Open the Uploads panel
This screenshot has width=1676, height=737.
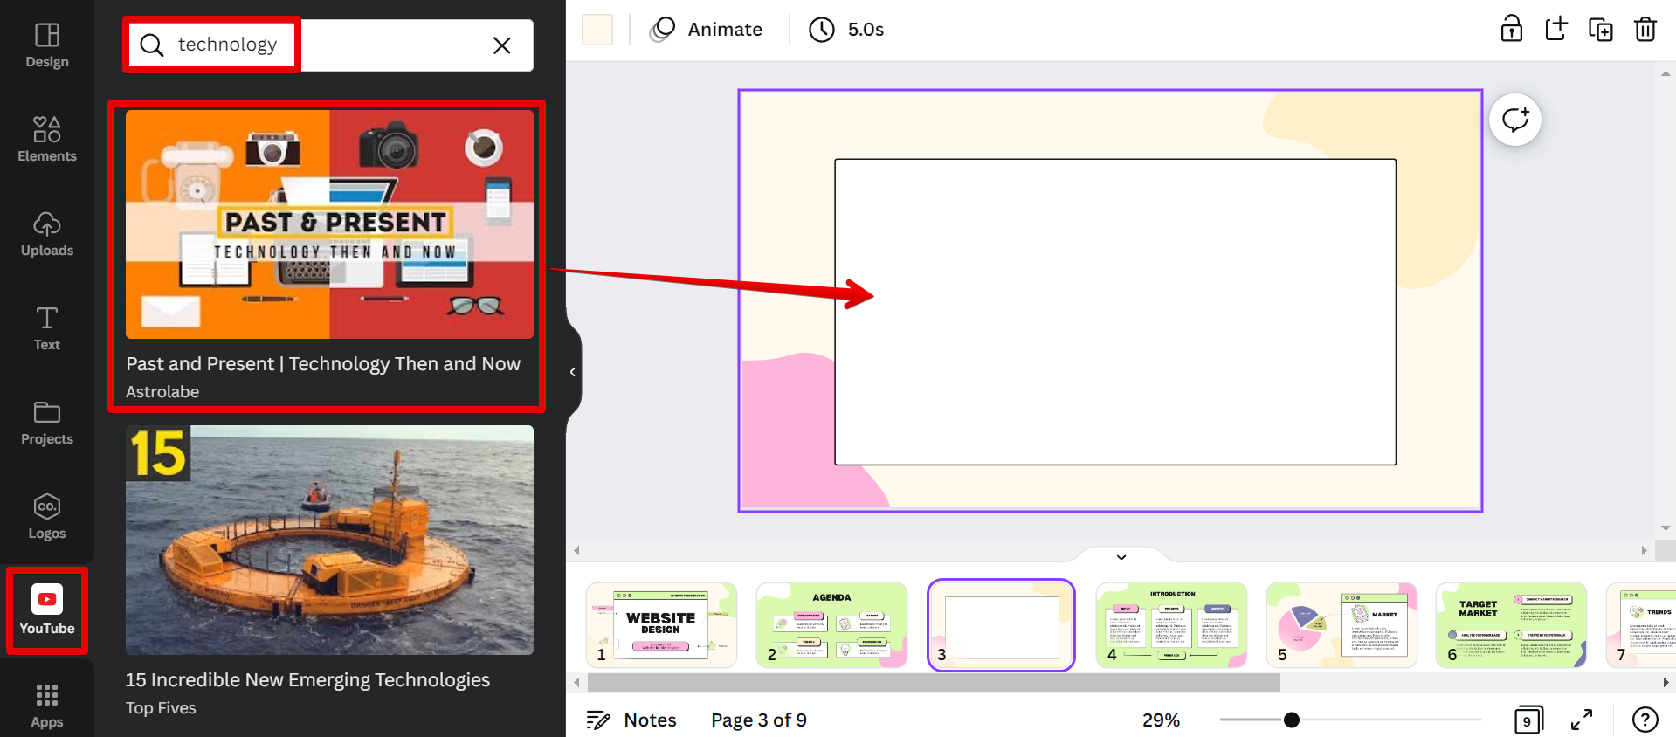(47, 234)
